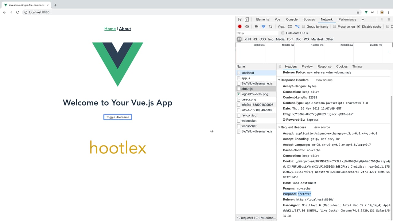View source of Request Headers
Screen dimensions: 393x221
tap(322, 127)
